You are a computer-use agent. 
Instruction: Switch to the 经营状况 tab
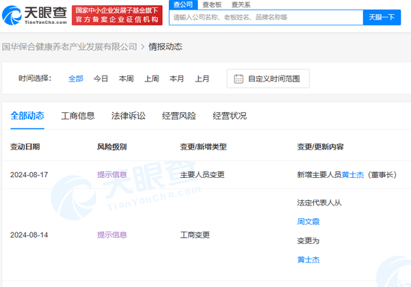pyautogui.click(x=229, y=116)
